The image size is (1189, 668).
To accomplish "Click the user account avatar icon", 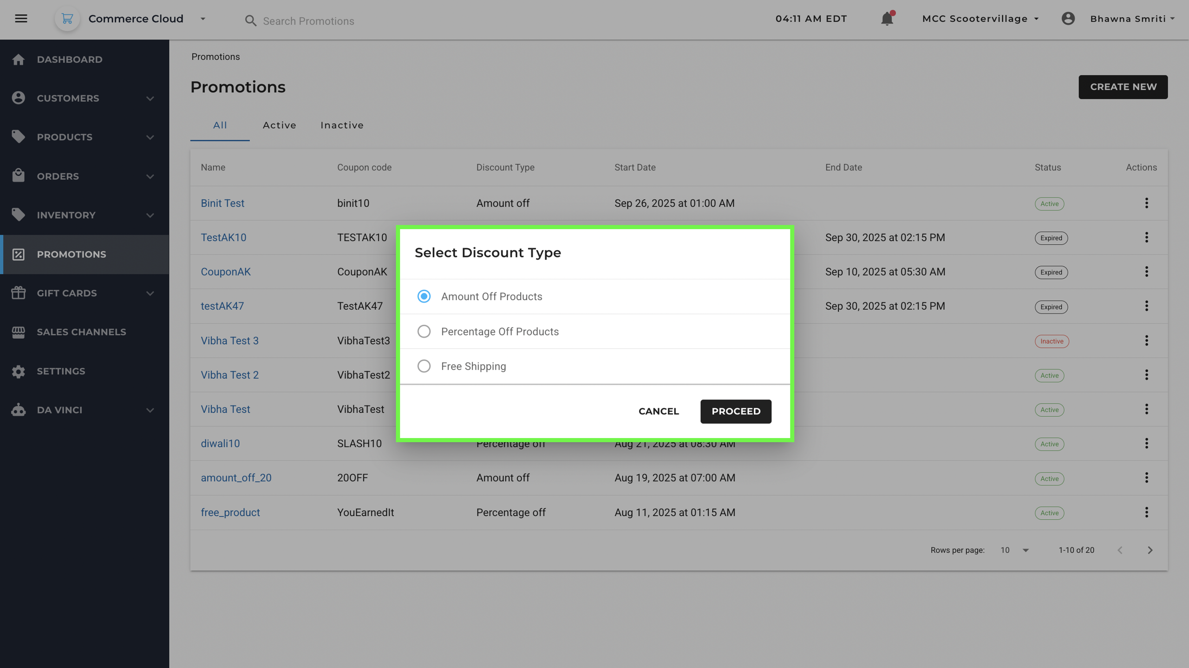I will [1068, 19].
